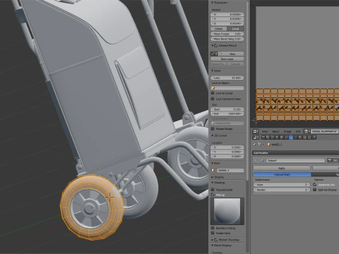Click New Grease Pencil data button
Screen dimensions: 339x254
[x=232, y=54]
